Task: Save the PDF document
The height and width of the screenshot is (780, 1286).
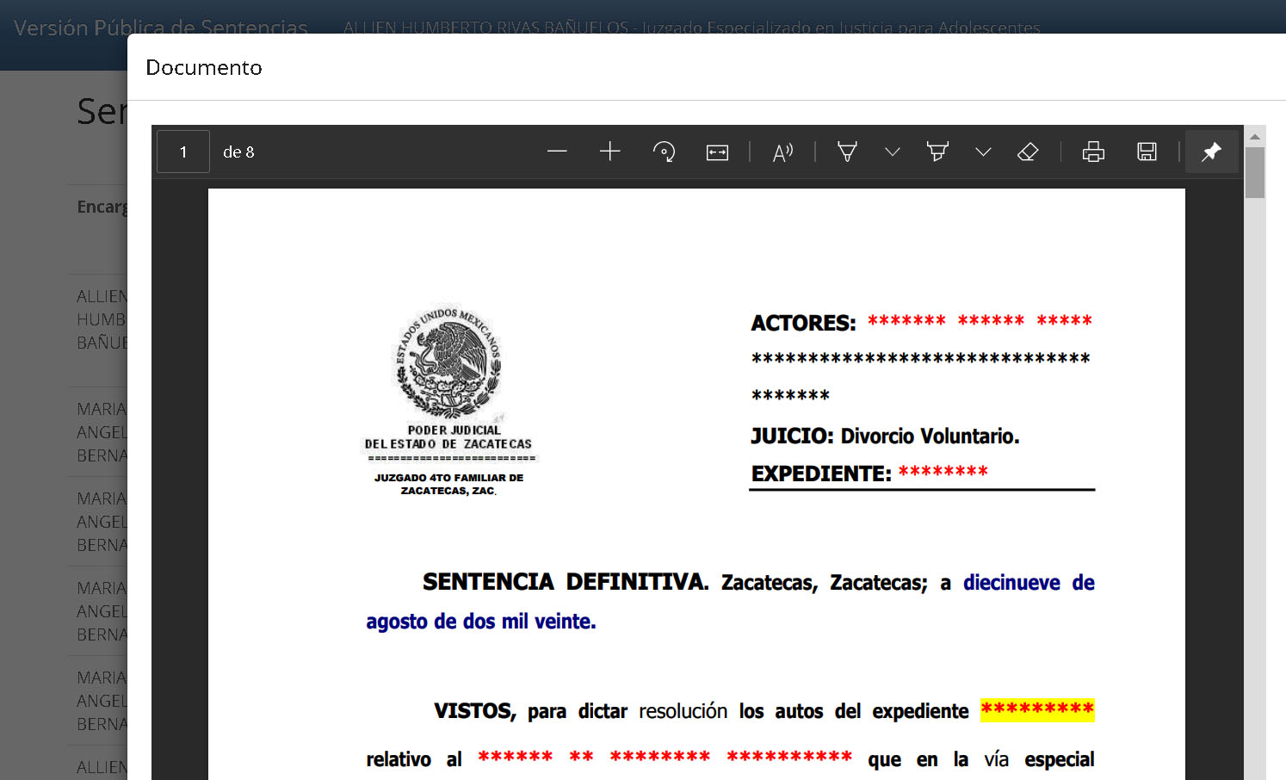Action: coord(1147,152)
